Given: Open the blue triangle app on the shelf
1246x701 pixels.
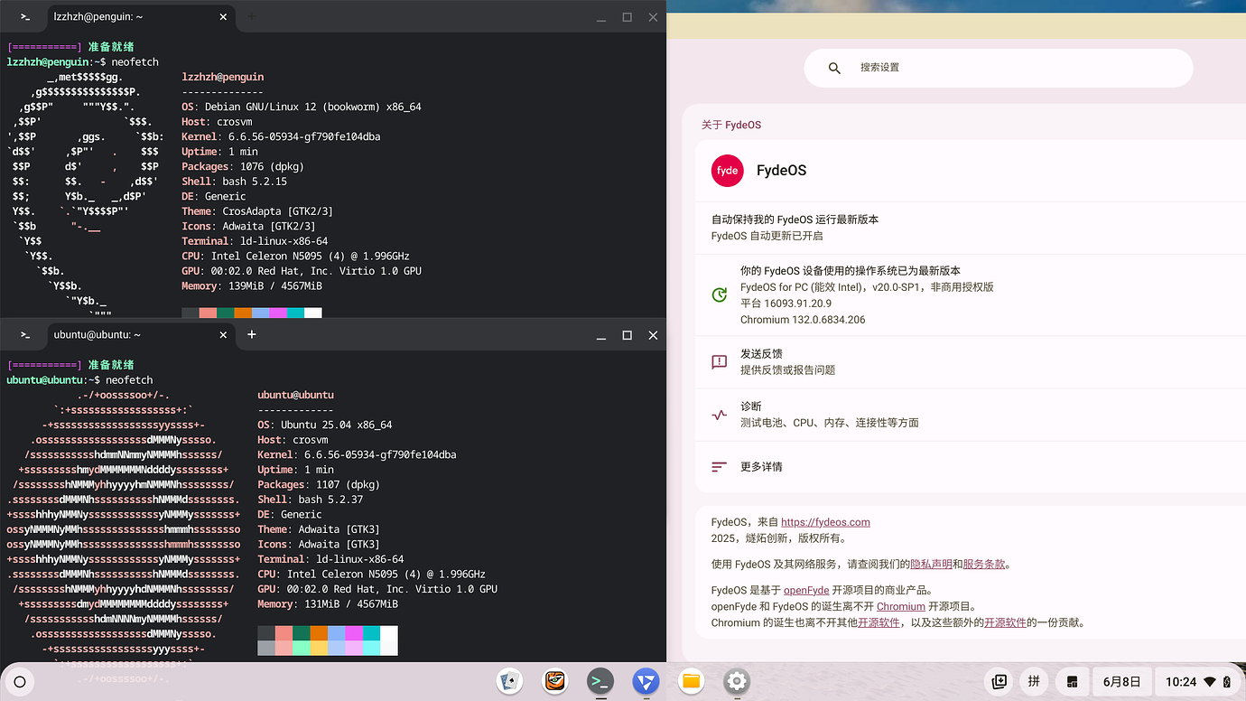Looking at the screenshot, I should coord(646,682).
